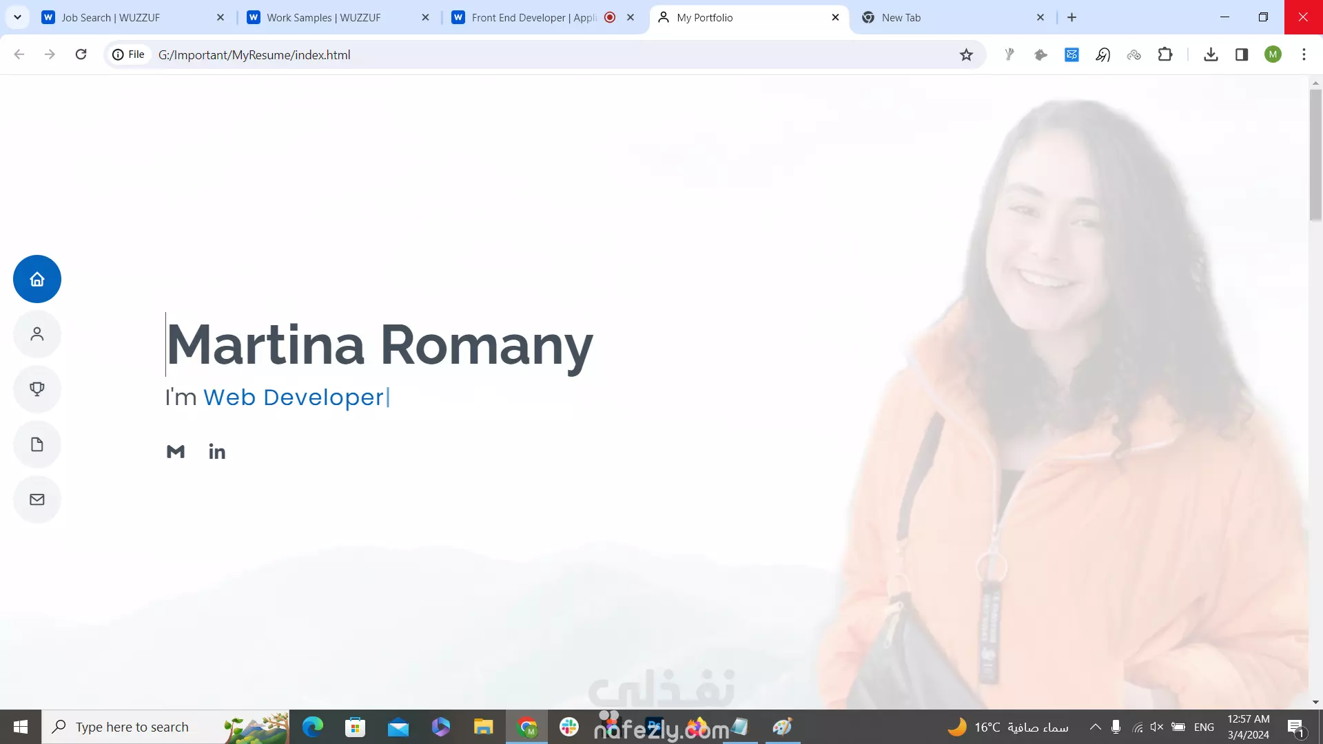Open Mail app from taskbar
The image size is (1323, 744).
point(398,727)
